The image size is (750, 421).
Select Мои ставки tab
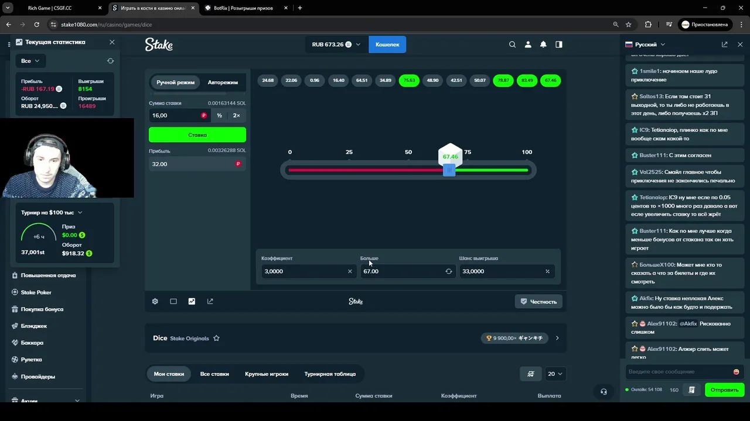[169, 374]
